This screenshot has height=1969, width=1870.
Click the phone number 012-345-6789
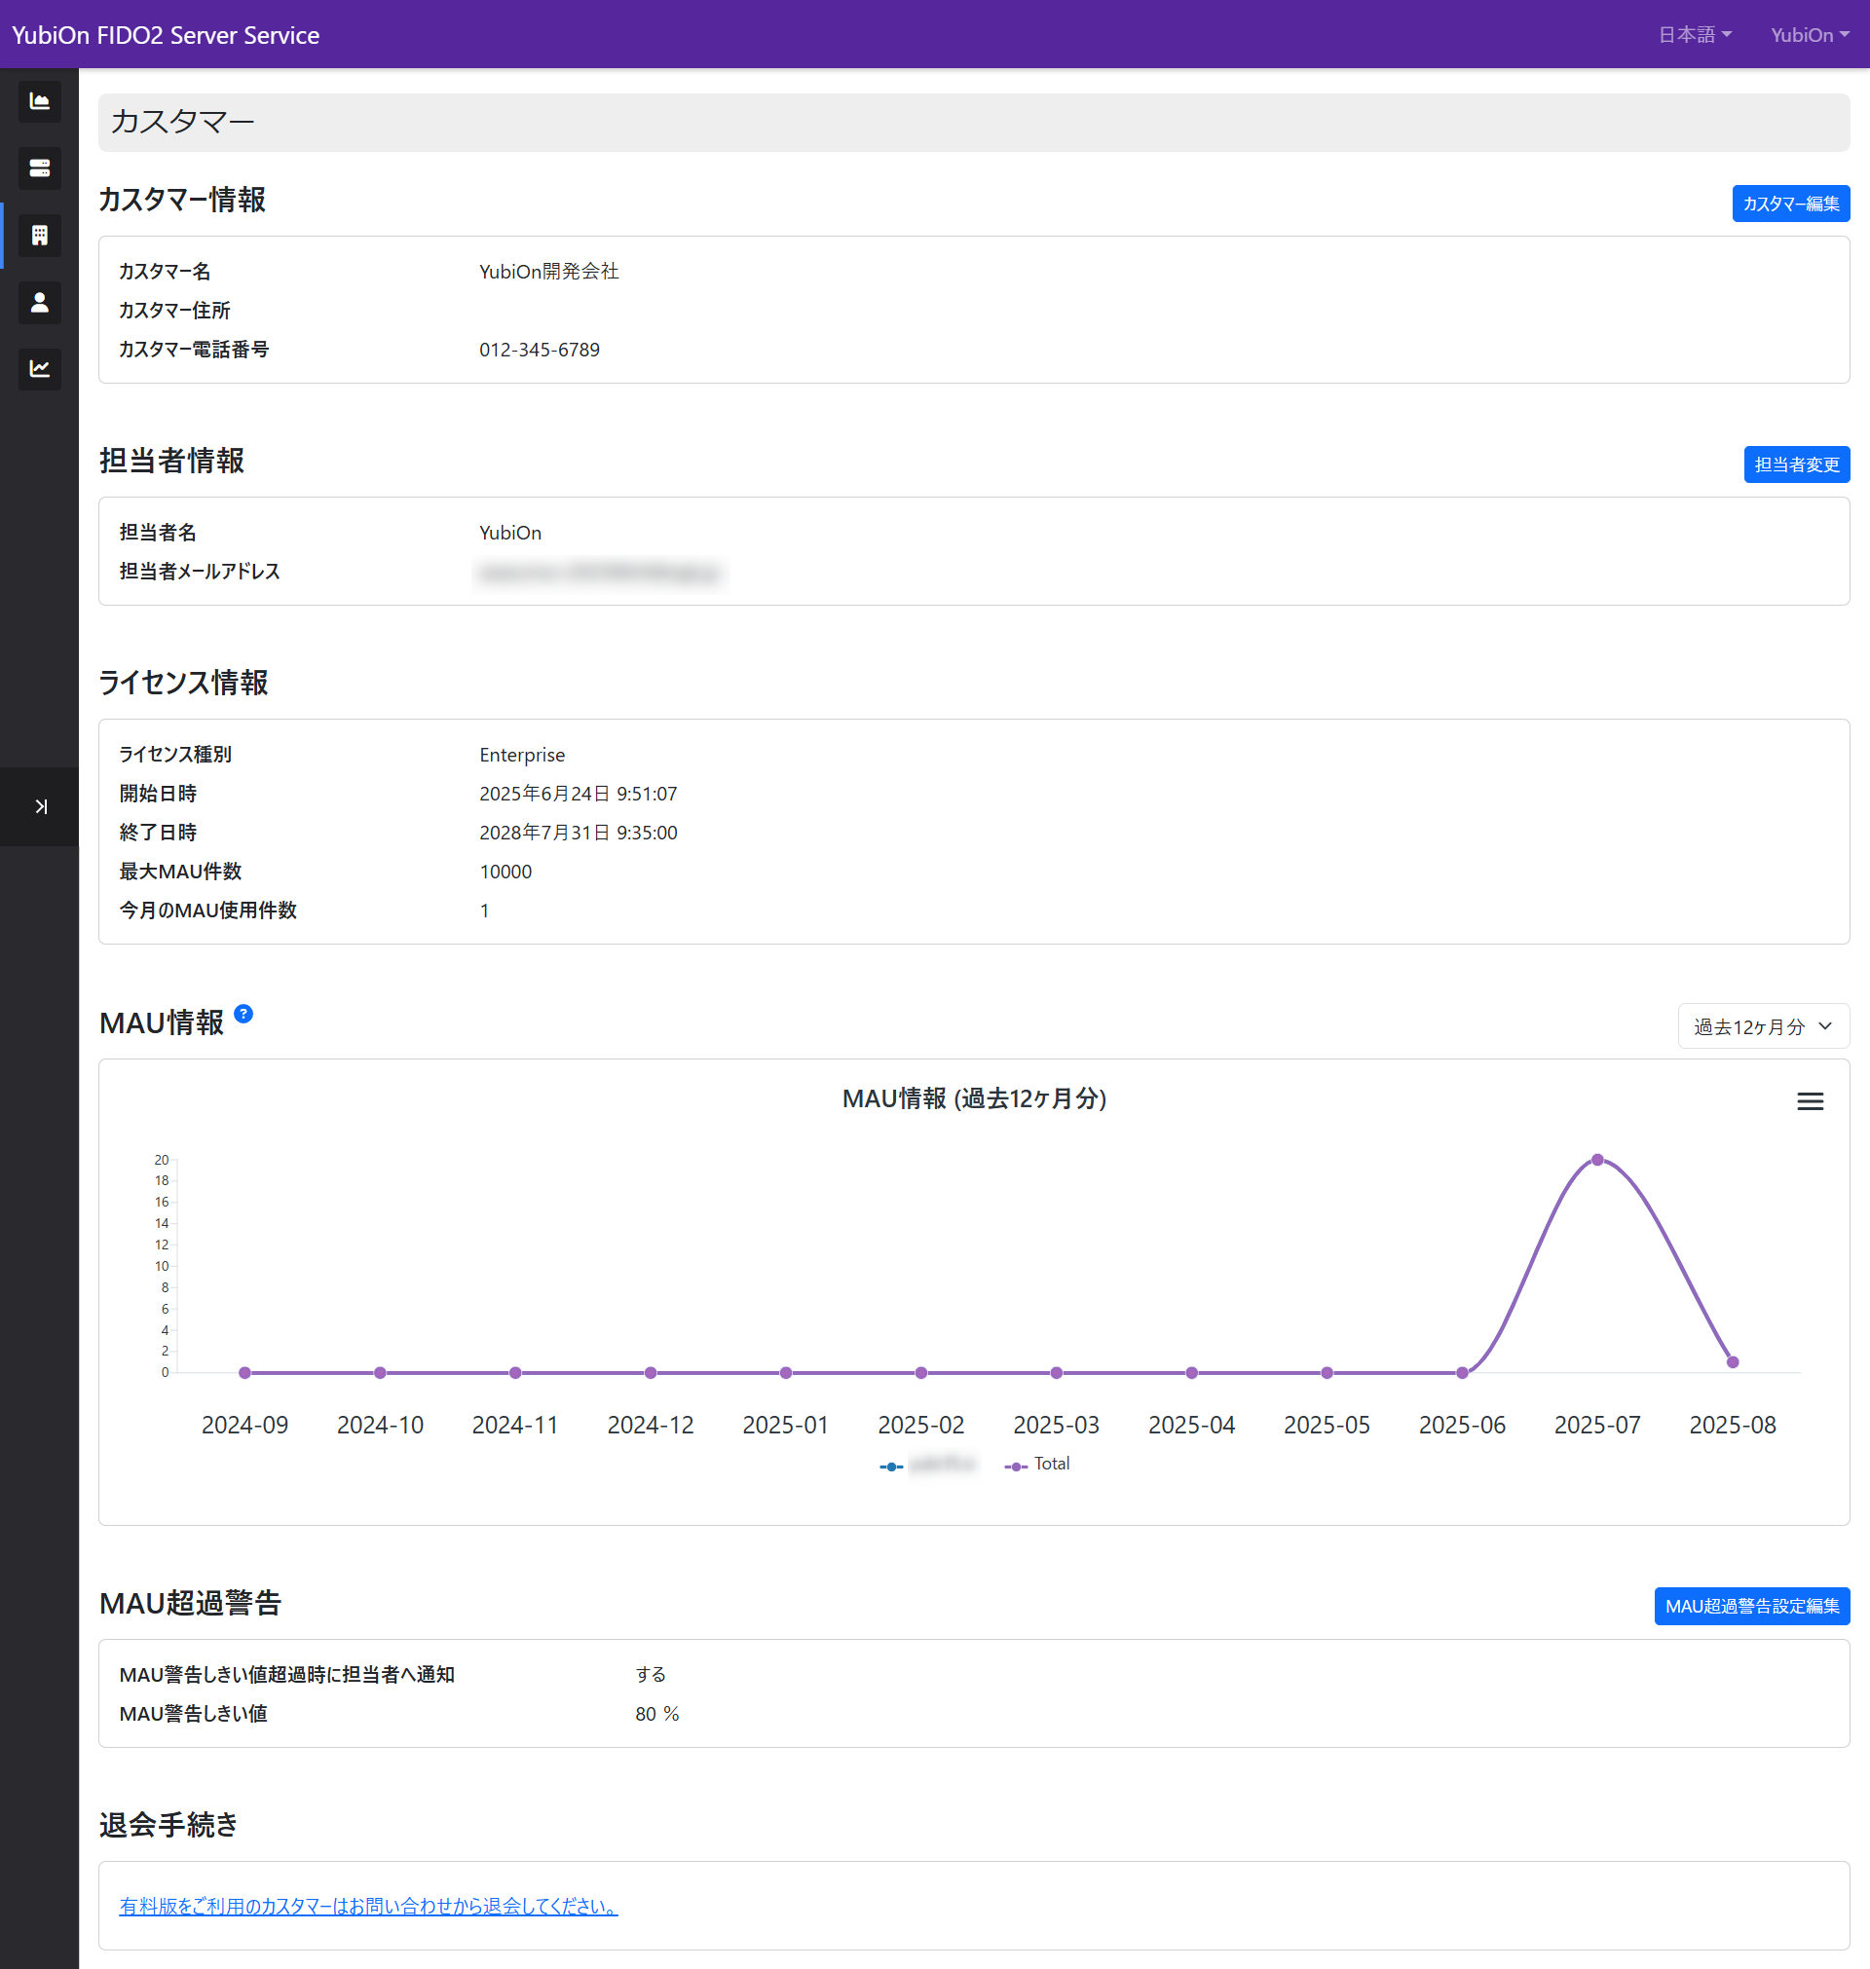click(x=540, y=350)
